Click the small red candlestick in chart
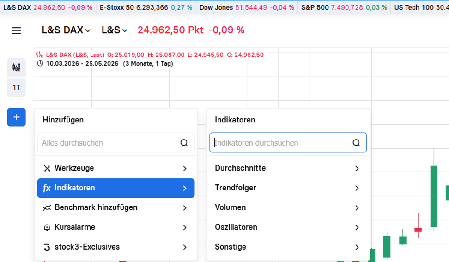Image resolution: width=449 pixels, height=262 pixels. click(x=418, y=230)
